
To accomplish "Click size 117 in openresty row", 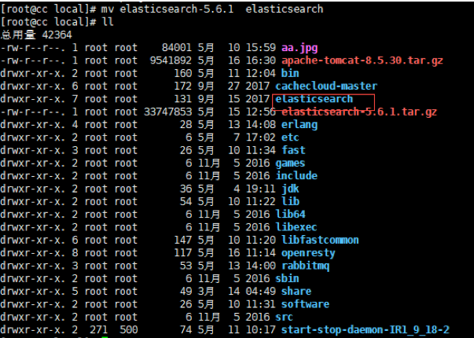I will coord(183,253).
